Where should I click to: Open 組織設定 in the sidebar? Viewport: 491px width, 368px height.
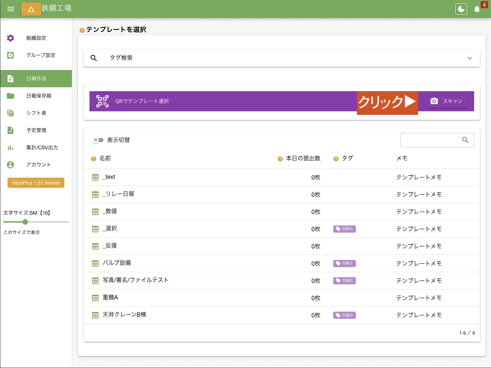(36, 38)
